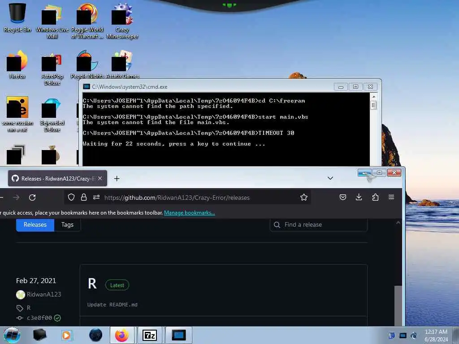Screen dimensions: 459x344
Task: Launch Crazy Minesweeper desktop shortcut
Action: pyautogui.click(x=122, y=21)
